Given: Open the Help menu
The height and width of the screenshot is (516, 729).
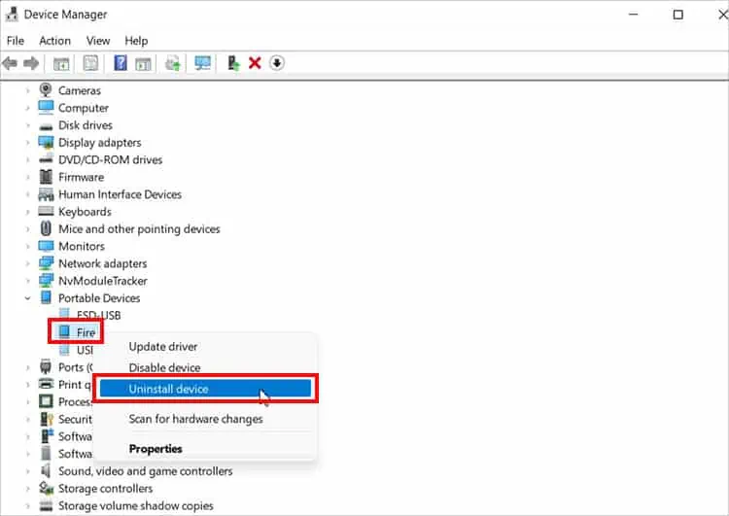Looking at the screenshot, I should click(x=136, y=41).
